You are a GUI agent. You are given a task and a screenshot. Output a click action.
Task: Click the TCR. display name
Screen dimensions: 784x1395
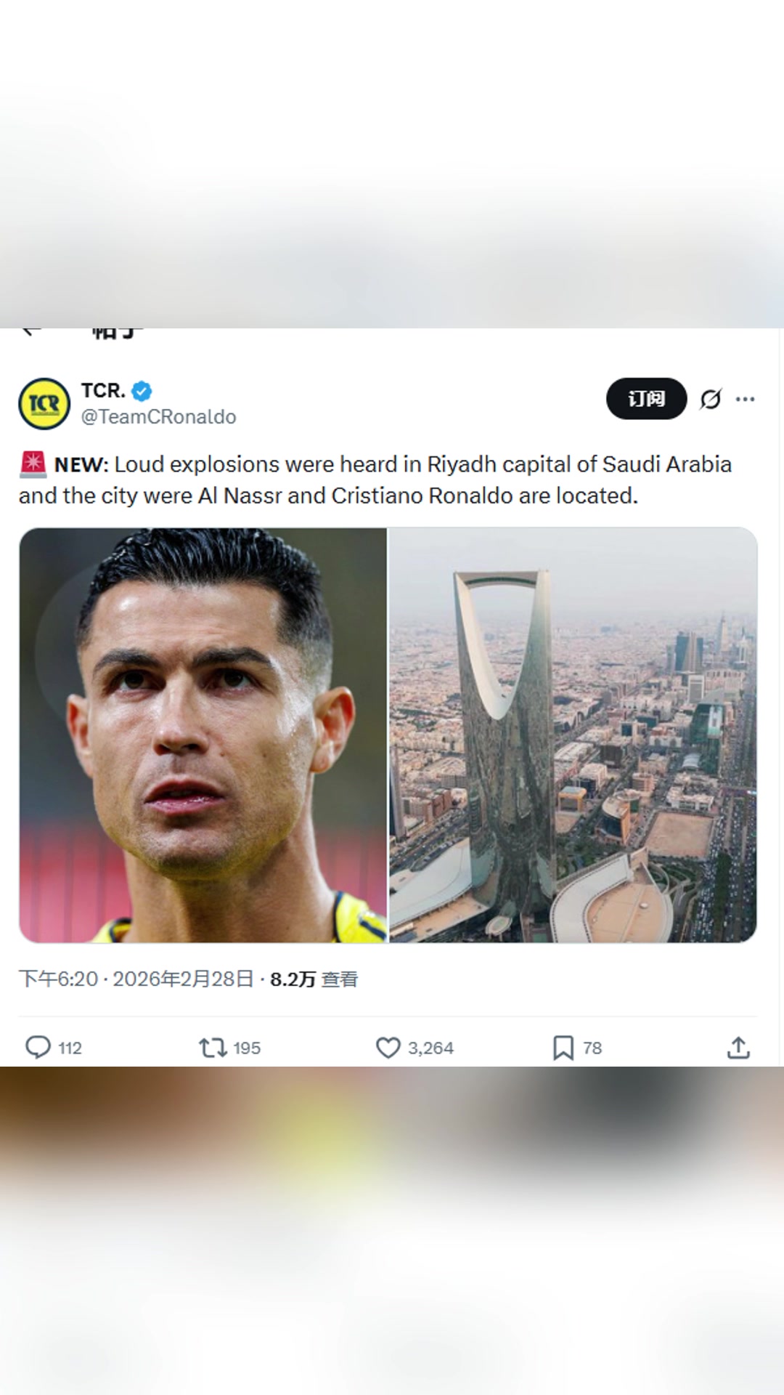[103, 391]
